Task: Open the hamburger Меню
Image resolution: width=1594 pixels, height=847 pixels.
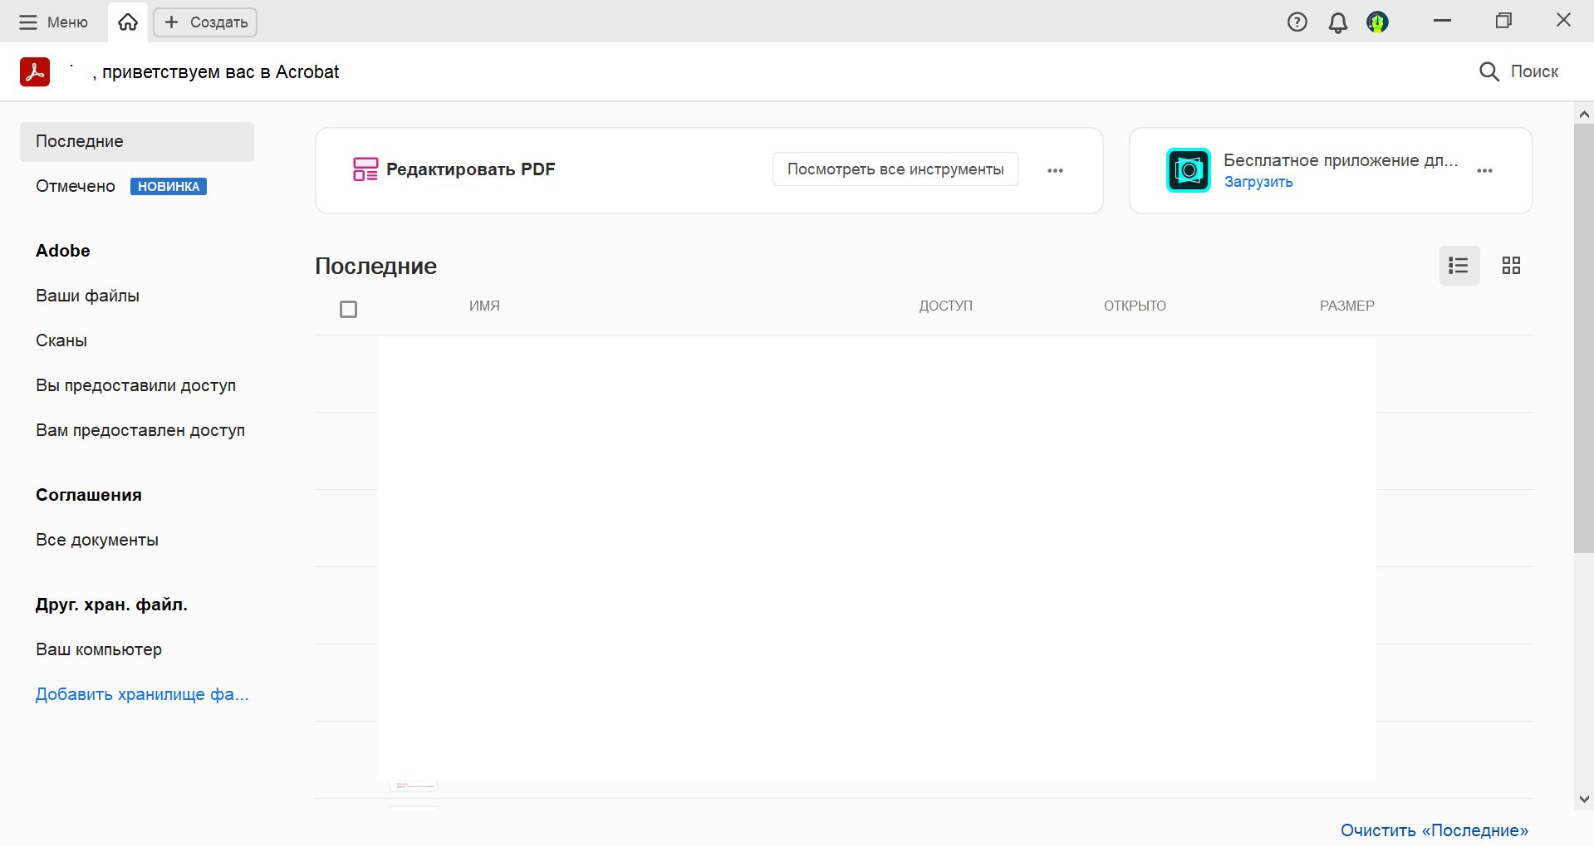Action: point(27,22)
